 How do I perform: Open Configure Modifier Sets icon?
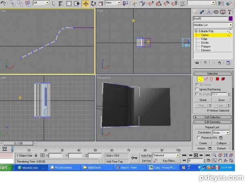coord(228,63)
